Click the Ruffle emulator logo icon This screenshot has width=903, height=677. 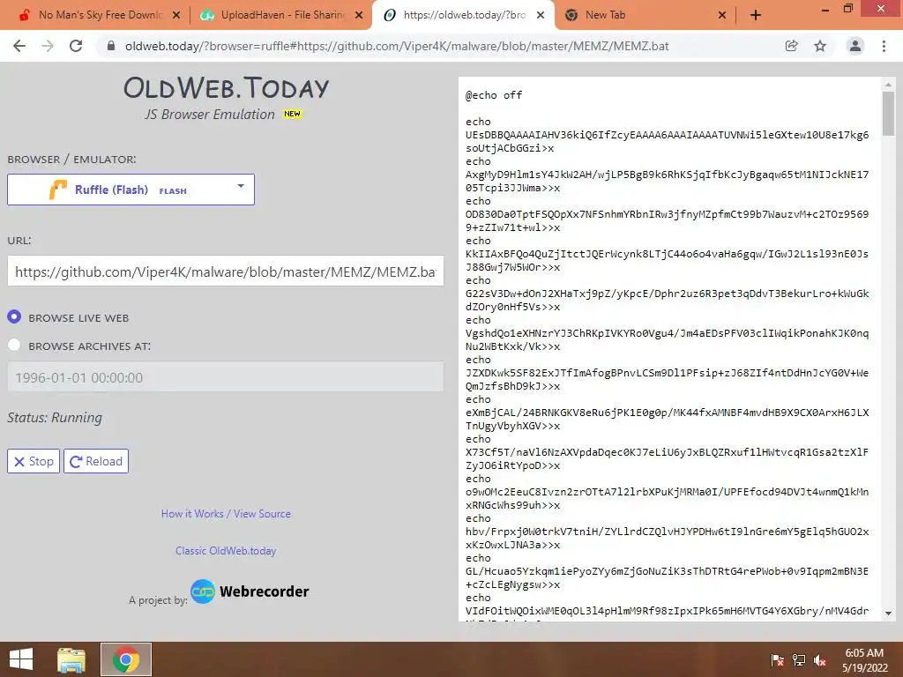pos(57,190)
